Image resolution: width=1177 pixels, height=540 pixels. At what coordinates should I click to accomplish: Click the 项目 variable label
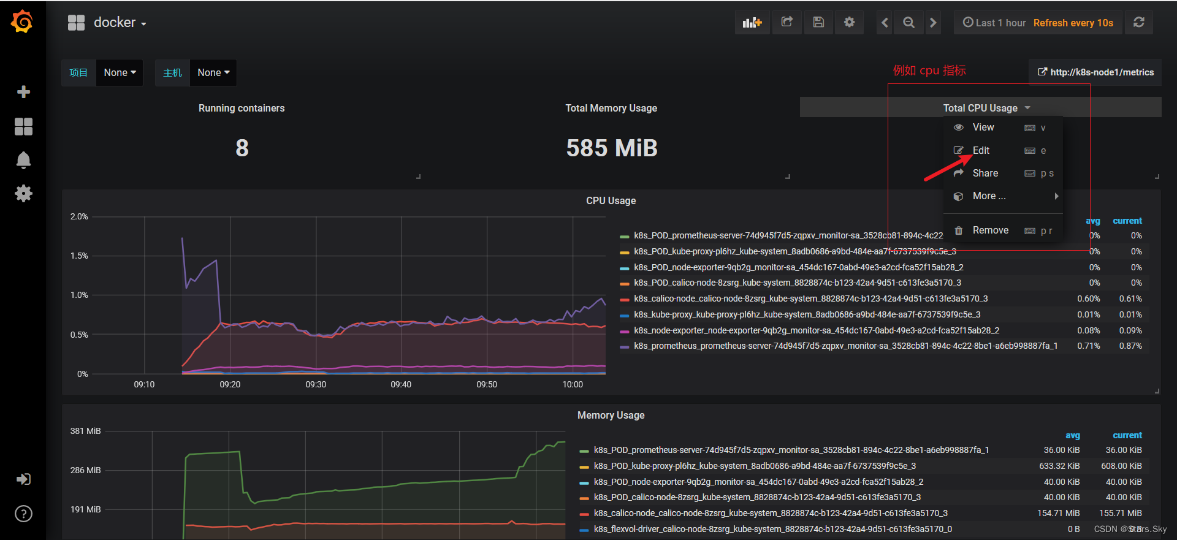[x=78, y=73]
